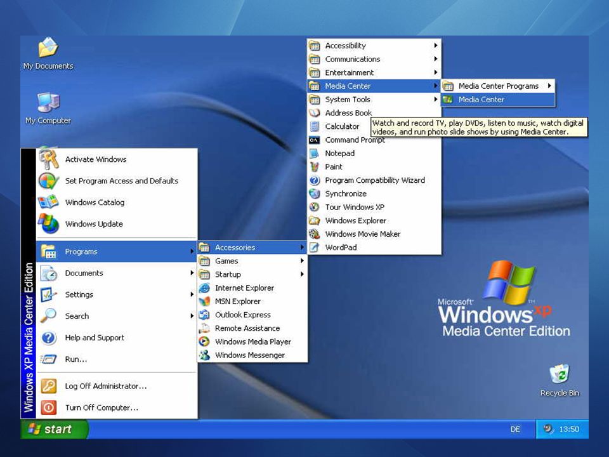The height and width of the screenshot is (457, 609).
Task: Select Media Center Programs menu item
Action: point(498,86)
